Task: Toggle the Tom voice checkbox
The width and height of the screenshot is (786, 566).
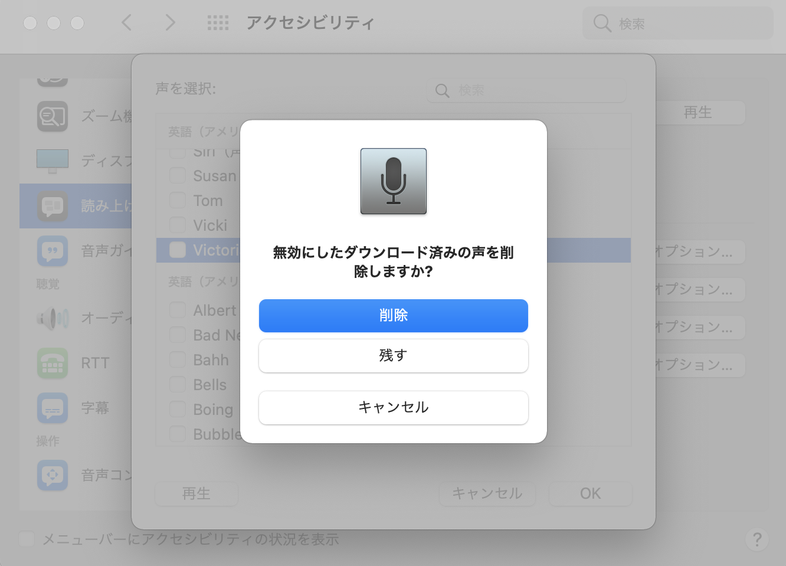Action: (x=178, y=201)
